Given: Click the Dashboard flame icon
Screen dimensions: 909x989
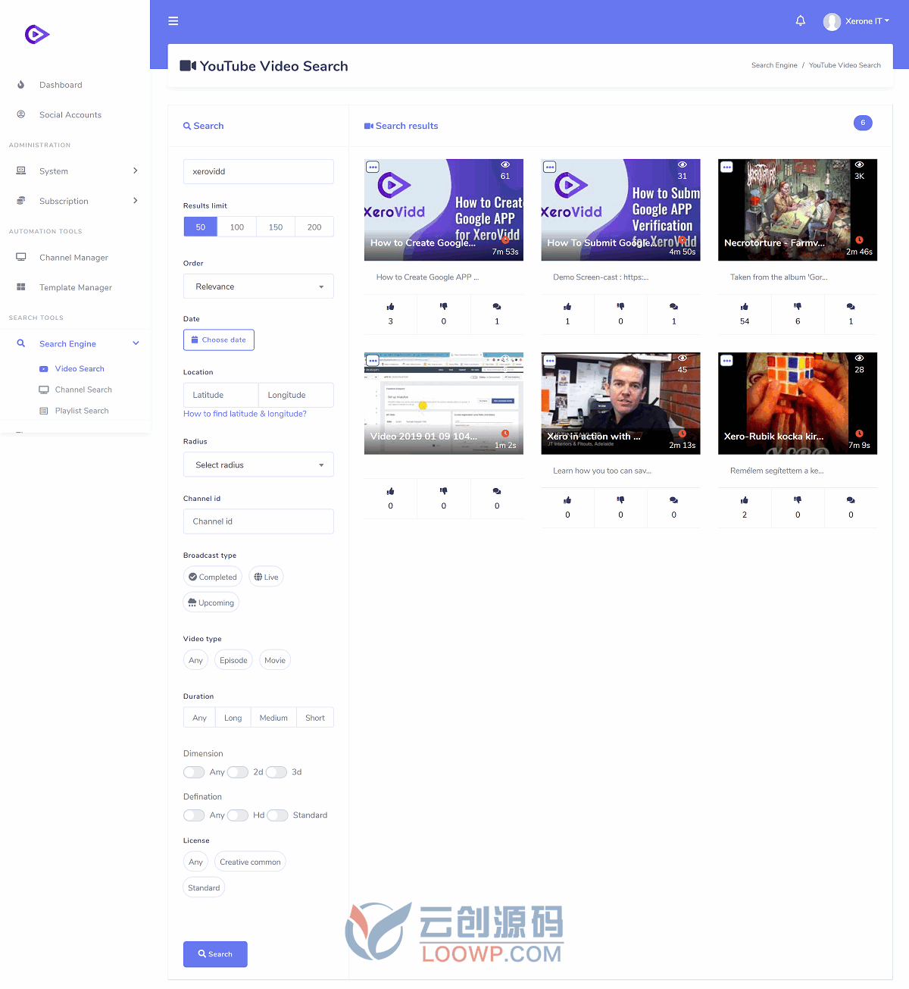Looking at the screenshot, I should coord(21,85).
